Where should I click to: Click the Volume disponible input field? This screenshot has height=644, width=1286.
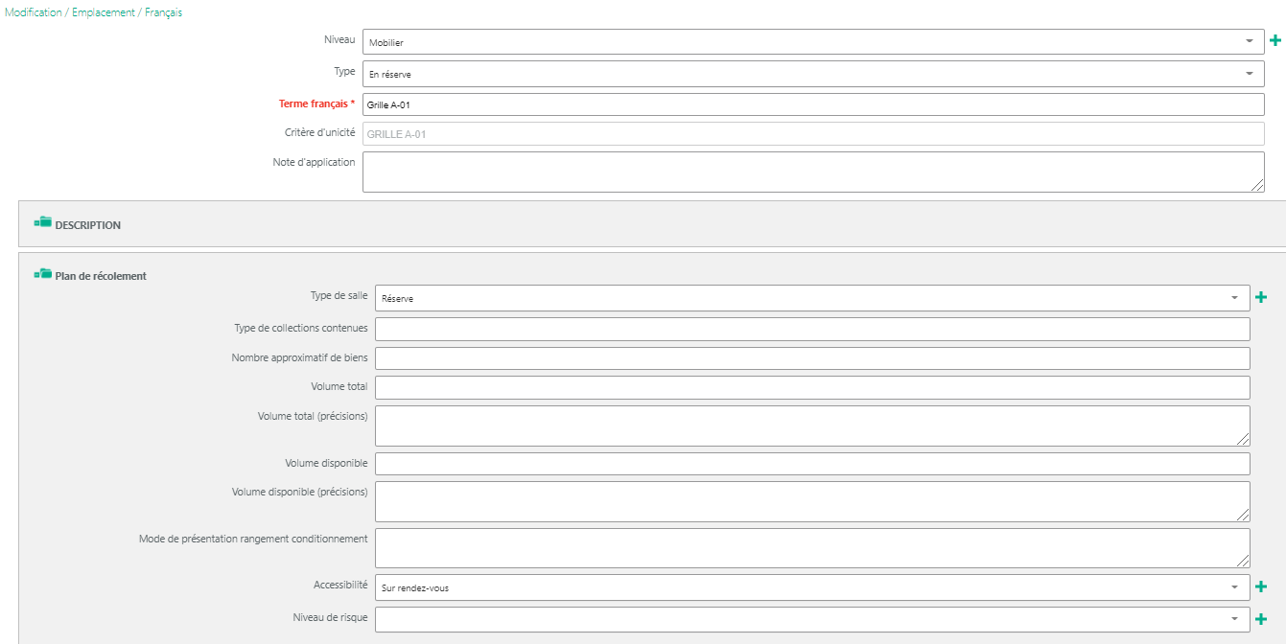tap(811, 464)
